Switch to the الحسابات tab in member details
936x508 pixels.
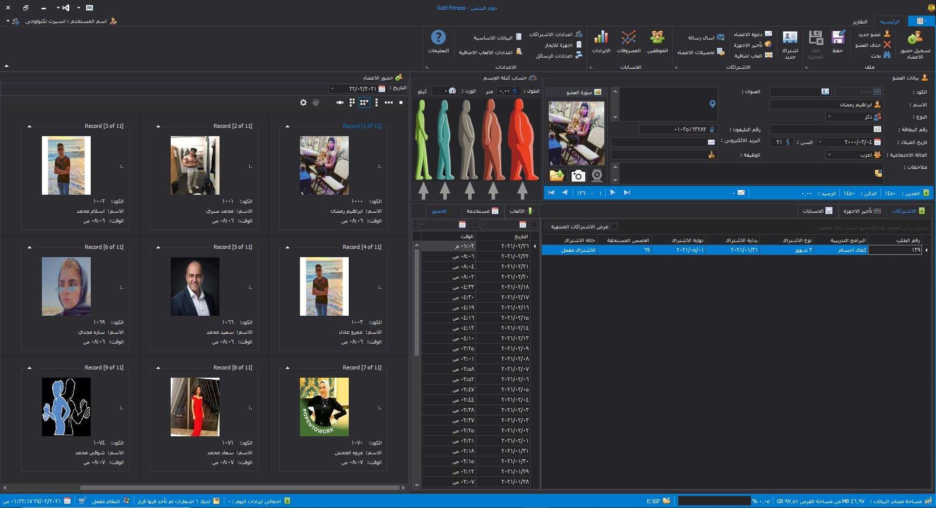(817, 211)
